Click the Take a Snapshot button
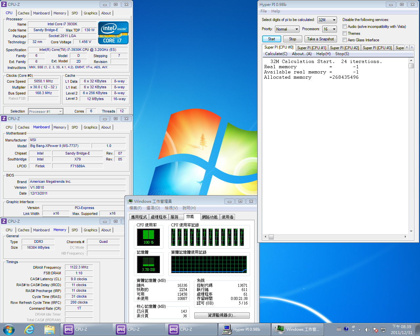This screenshot has height=336, width=420. click(x=320, y=39)
